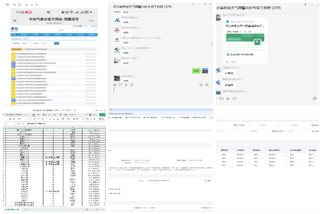This screenshot has width=322, height=214.
Task: Click the message input area in middle chat
Action: click(x=159, y=94)
